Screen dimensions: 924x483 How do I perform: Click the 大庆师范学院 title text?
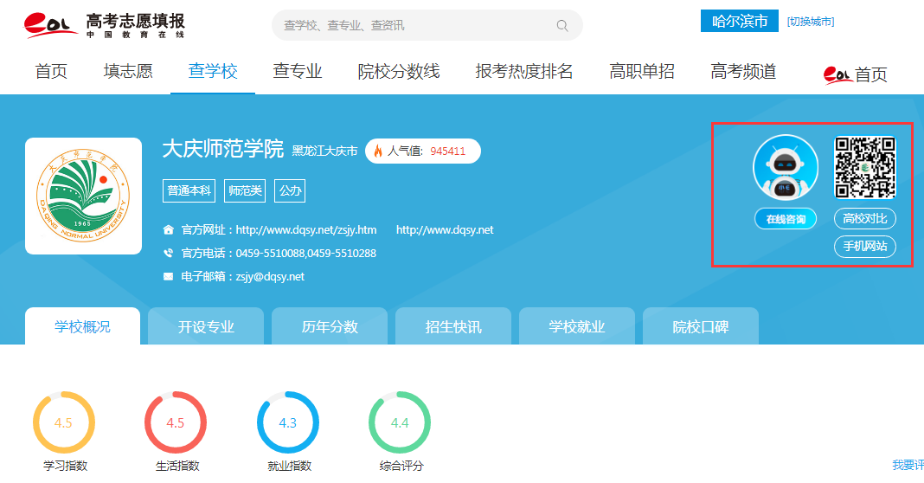tap(222, 149)
